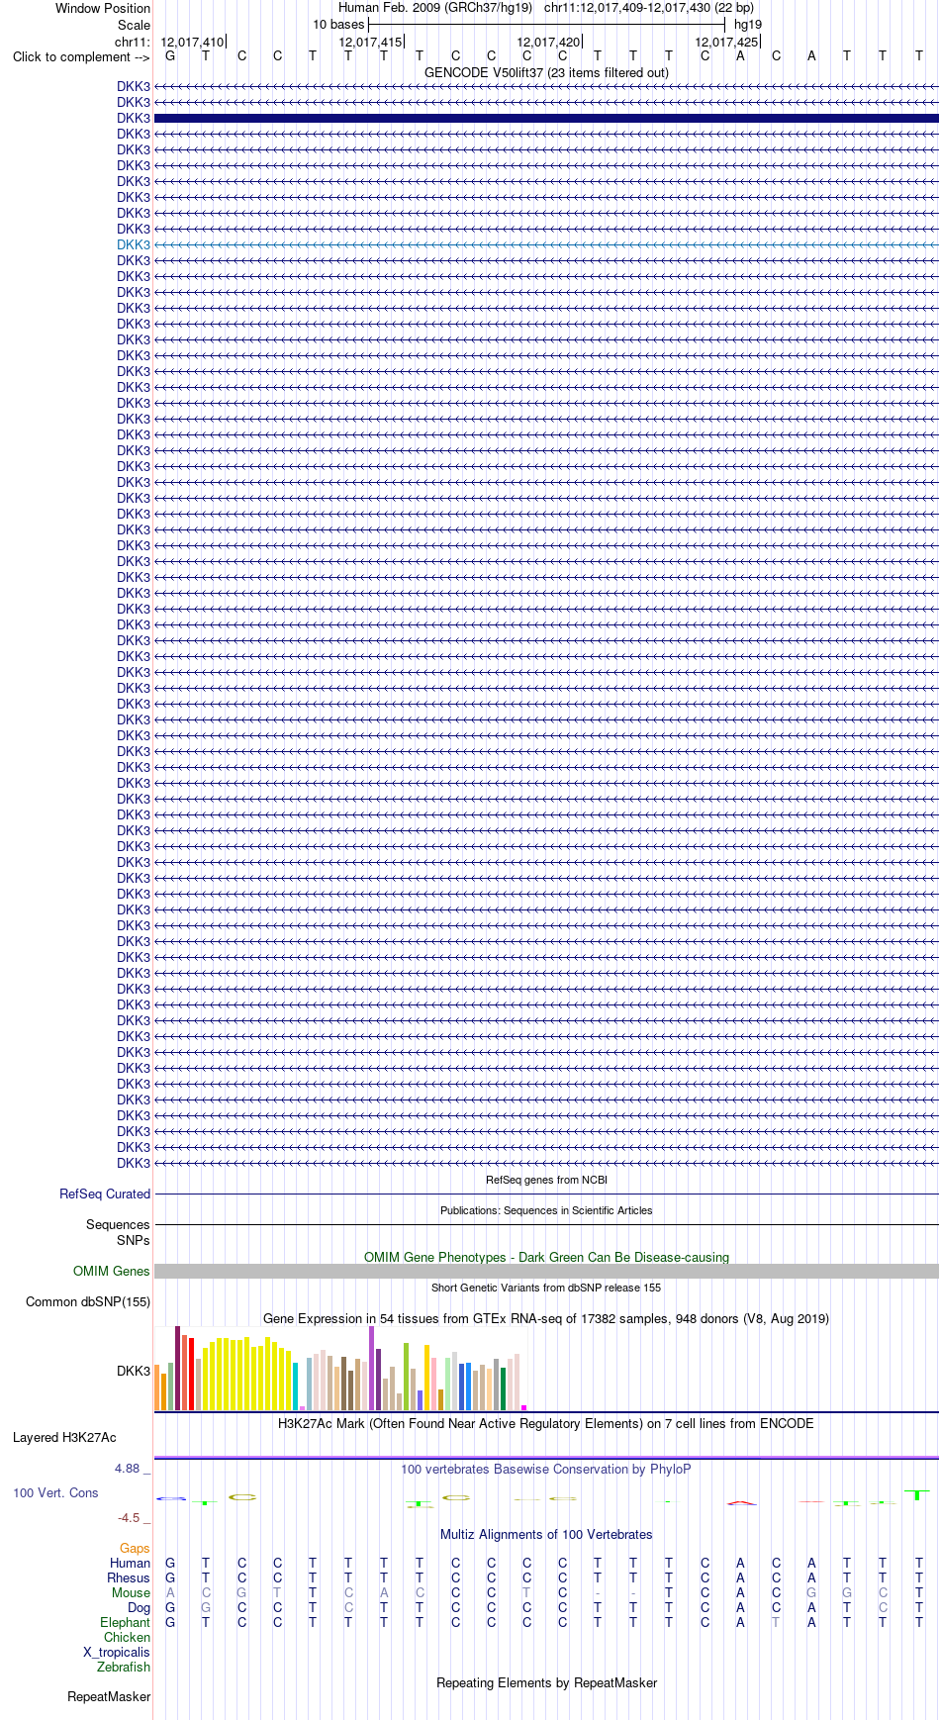
Task: Click the orange "Gaps" label
Action: coord(135,1548)
